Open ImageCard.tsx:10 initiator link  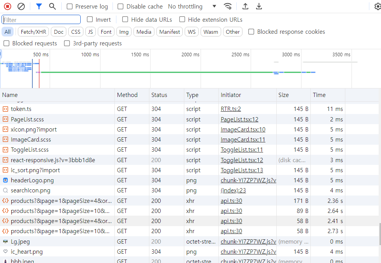(243, 130)
